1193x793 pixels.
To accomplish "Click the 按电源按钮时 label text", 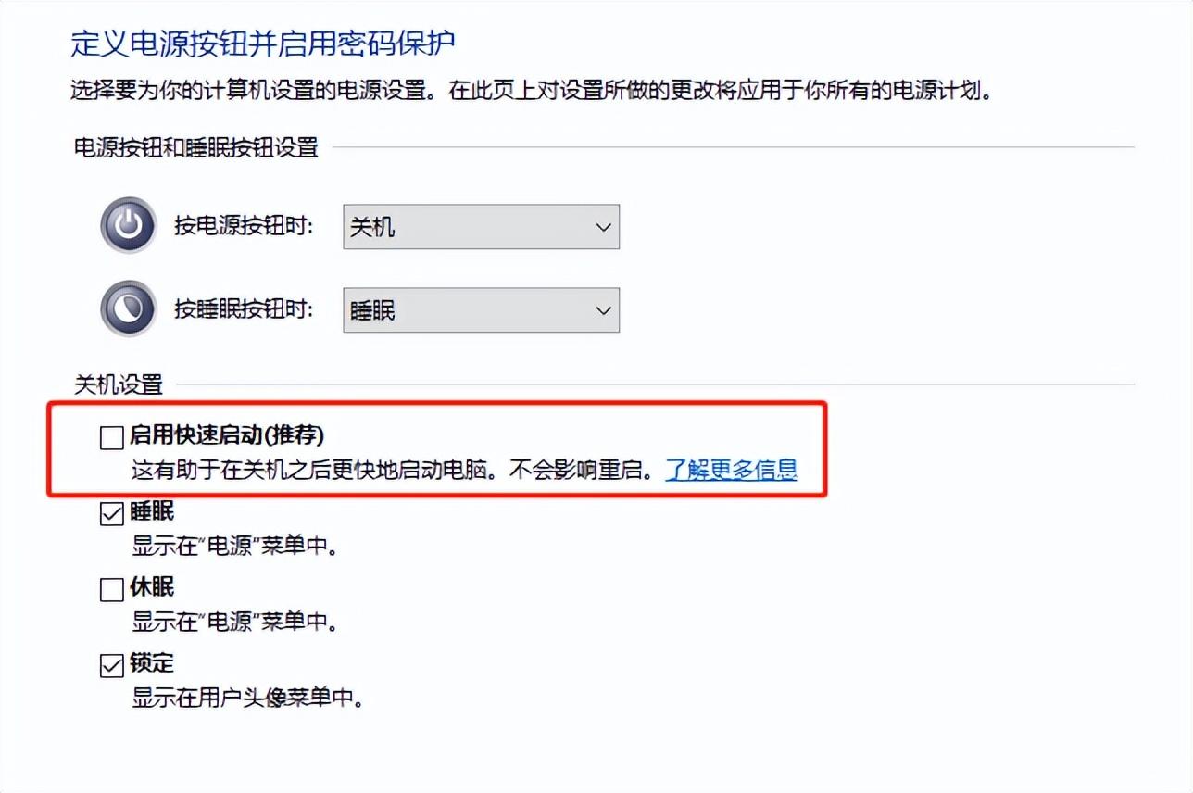I will click(244, 226).
